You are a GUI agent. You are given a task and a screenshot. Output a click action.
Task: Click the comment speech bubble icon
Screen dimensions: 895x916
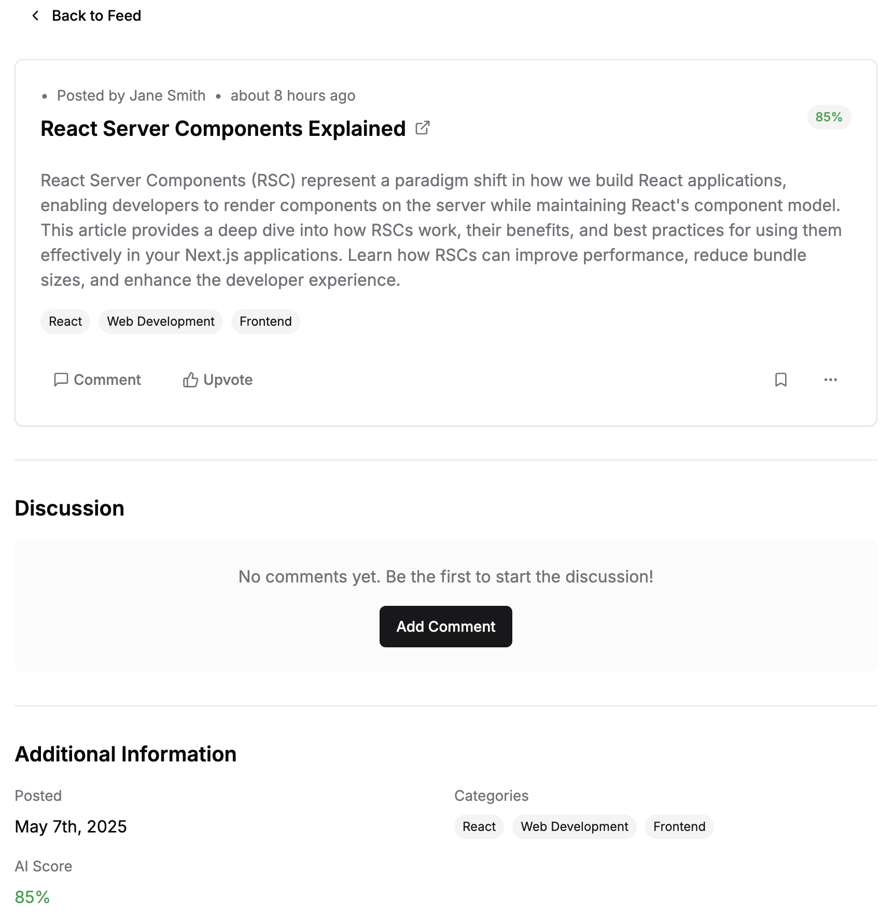[x=61, y=380]
